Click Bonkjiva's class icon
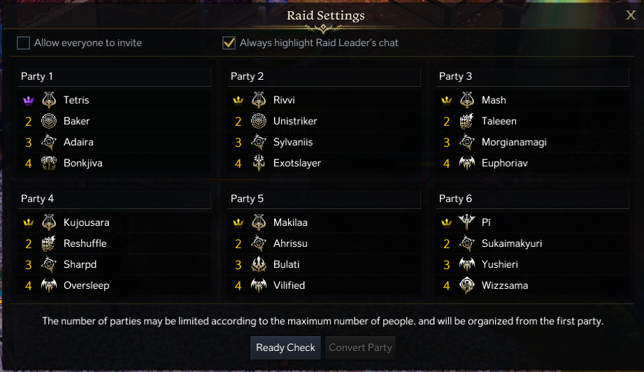Screen dimensions: 644x372 [49, 163]
